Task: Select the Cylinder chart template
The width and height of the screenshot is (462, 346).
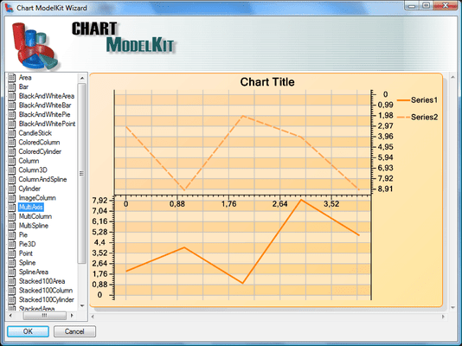Action: click(29, 189)
